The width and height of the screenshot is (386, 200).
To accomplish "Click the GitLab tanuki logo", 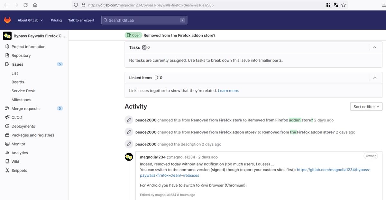I will pos(7,20).
